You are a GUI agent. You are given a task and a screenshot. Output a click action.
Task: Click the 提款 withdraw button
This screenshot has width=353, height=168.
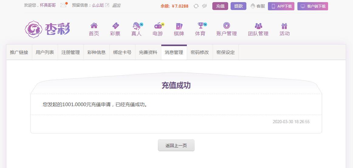point(238,6)
